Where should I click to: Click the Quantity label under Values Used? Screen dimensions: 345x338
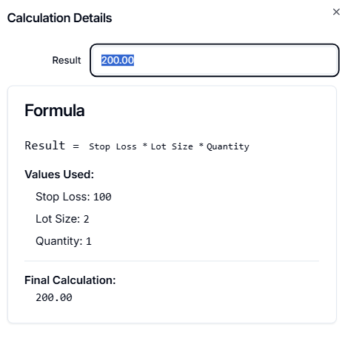pyautogui.click(x=59, y=241)
